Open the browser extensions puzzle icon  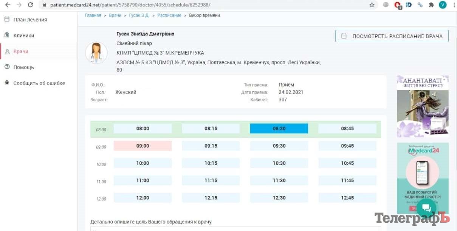pyautogui.click(x=431, y=5)
